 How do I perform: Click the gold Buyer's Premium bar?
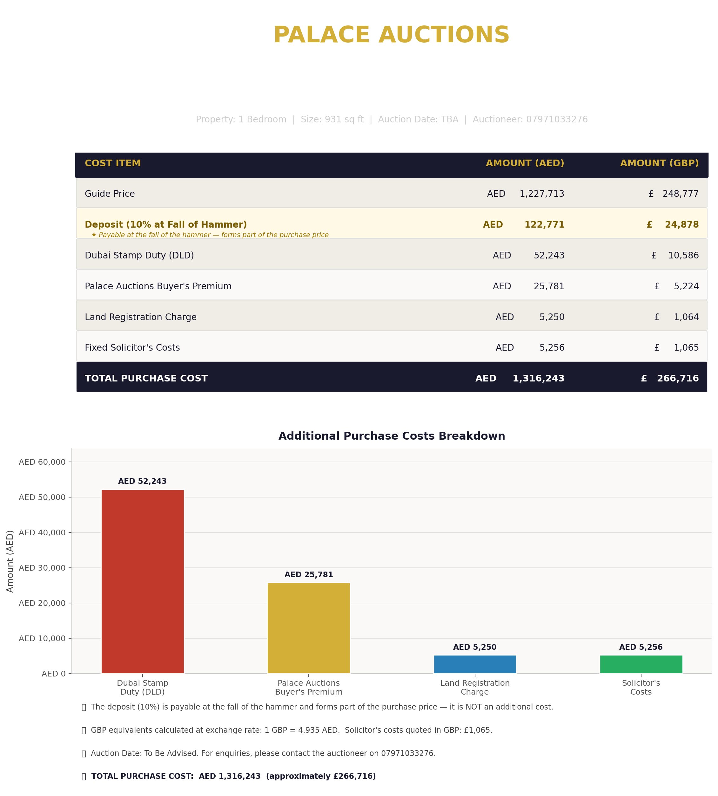(x=308, y=628)
